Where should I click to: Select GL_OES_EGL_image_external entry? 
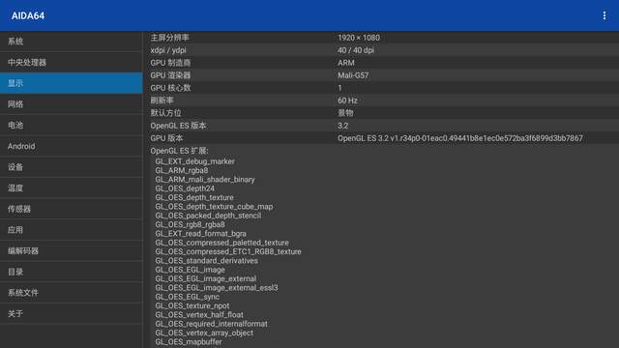point(206,278)
